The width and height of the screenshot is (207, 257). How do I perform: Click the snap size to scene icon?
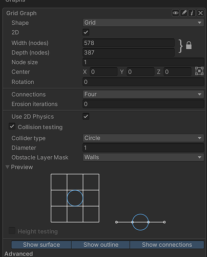[x=199, y=71]
